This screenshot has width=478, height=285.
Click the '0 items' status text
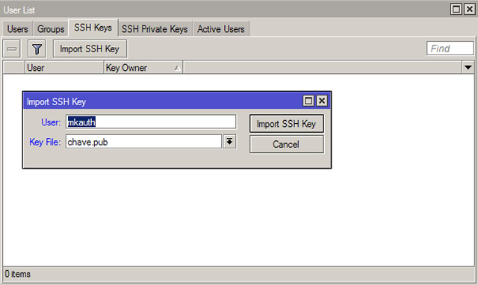coord(17,274)
